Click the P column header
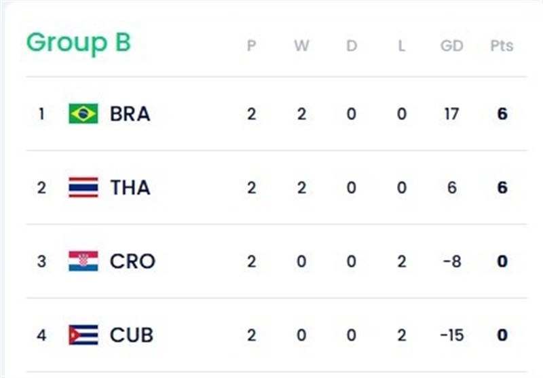The height and width of the screenshot is (378, 543). pyautogui.click(x=251, y=46)
